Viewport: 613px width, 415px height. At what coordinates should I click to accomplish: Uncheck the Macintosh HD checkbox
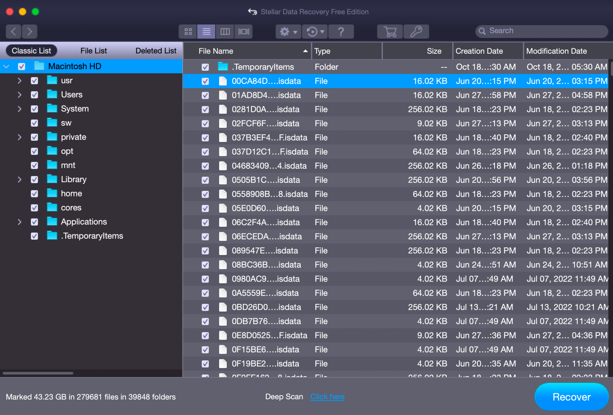(x=22, y=66)
